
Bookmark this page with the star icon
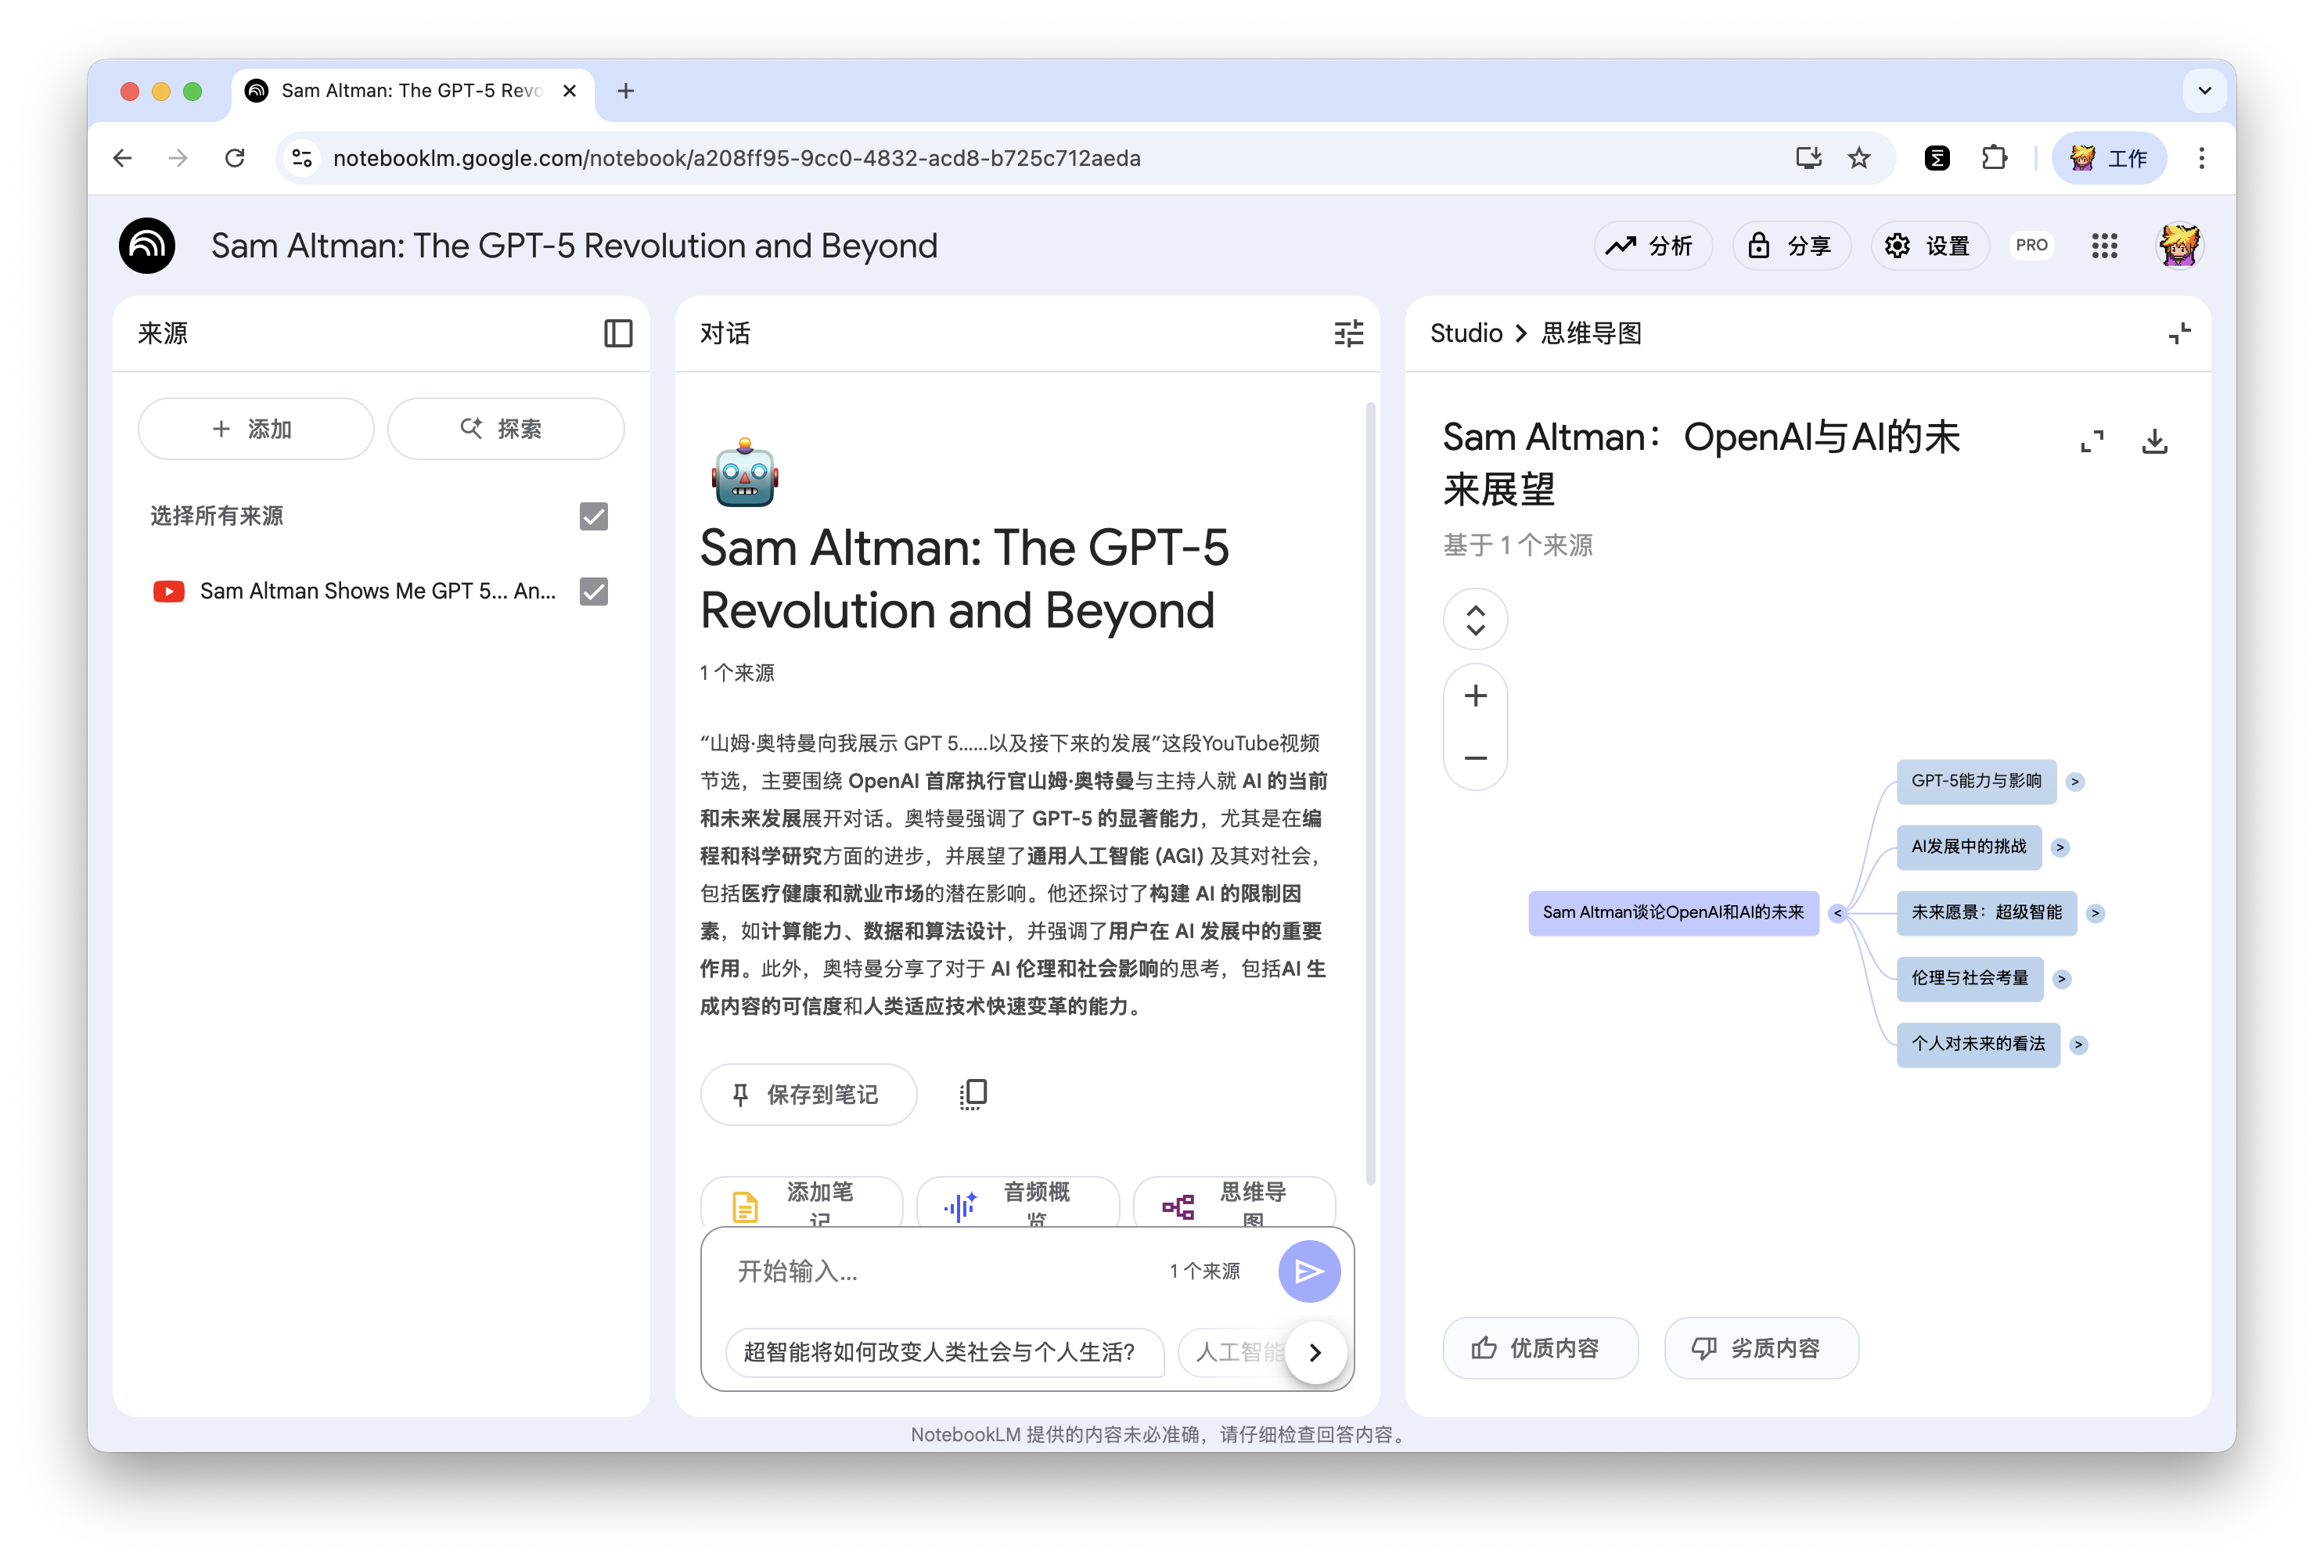[x=1858, y=158]
